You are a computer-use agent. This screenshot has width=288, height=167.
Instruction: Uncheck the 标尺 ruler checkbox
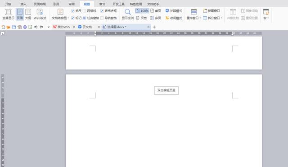pyautogui.click(x=73, y=11)
